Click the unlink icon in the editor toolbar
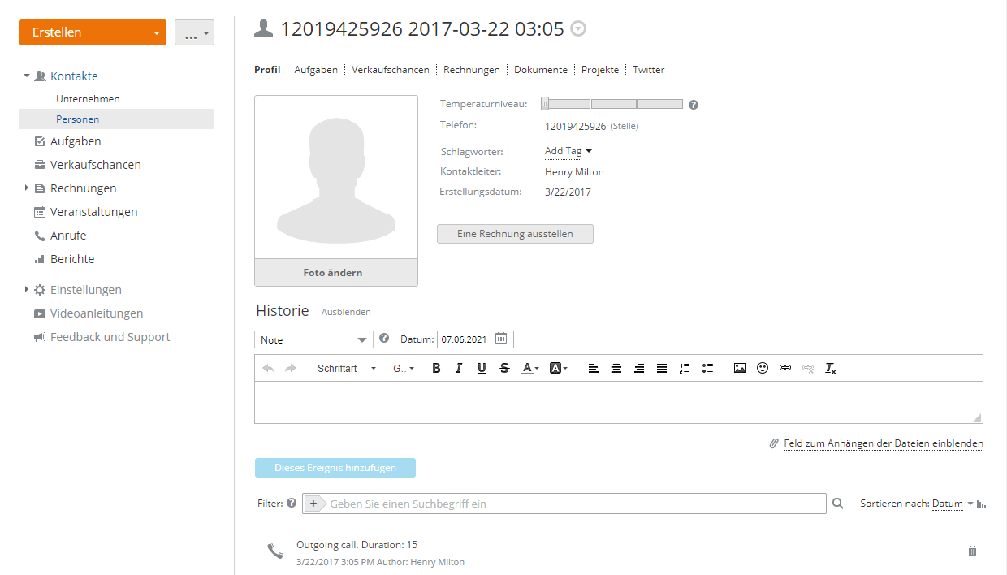The height and width of the screenshot is (575, 1007). [808, 368]
